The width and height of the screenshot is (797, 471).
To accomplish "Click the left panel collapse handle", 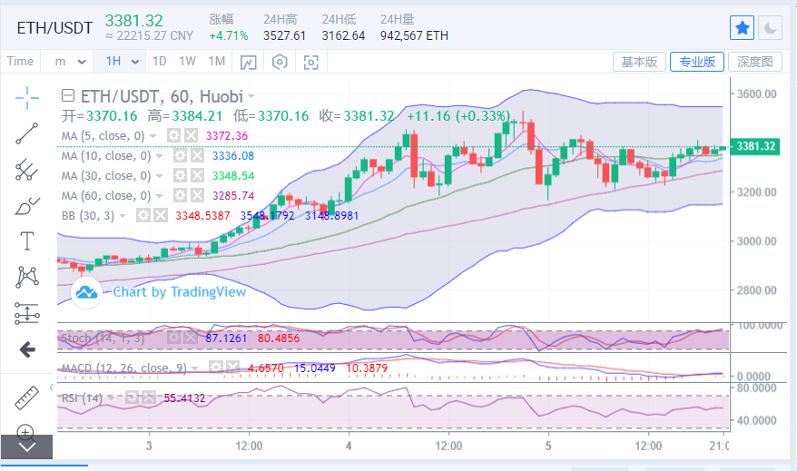I will [x=52, y=388].
